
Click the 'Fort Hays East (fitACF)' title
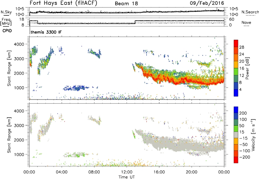[x=63, y=3]
